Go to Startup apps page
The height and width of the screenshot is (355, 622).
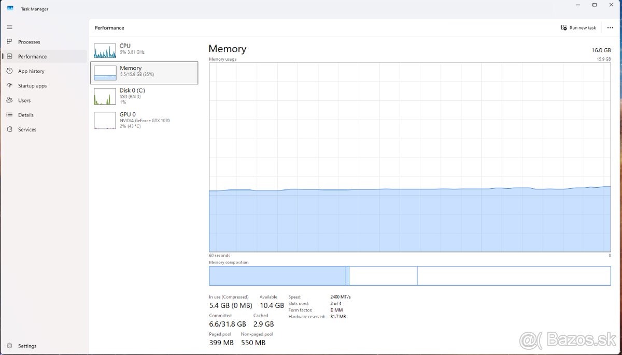point(32,86)
